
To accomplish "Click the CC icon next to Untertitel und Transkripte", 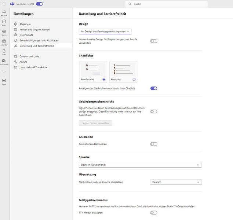I will (x=16, y=67).
